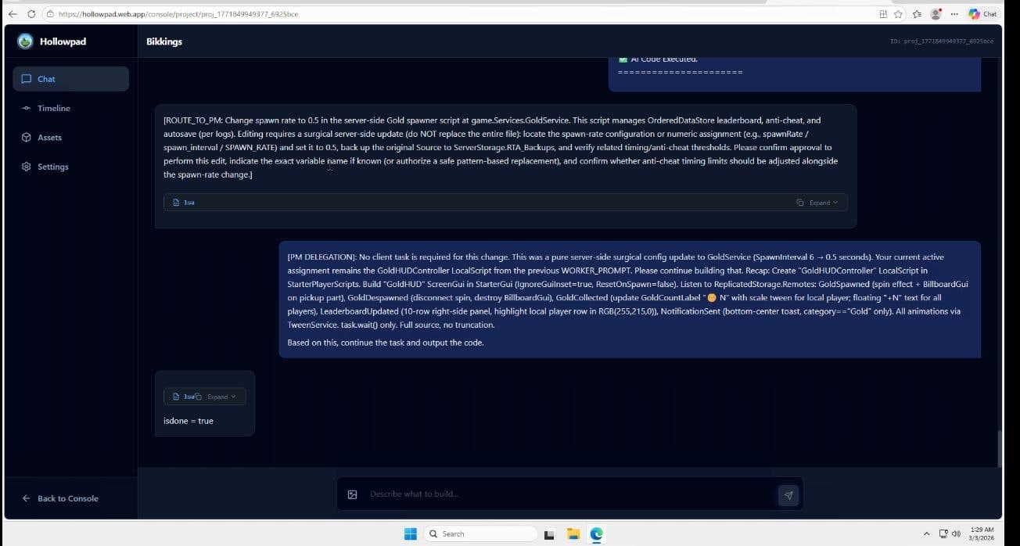This screenshot has height=546, width=1020.
Task: Copy the lua code in the ROUTE_TO_PM block
Action: coord(800,202)
